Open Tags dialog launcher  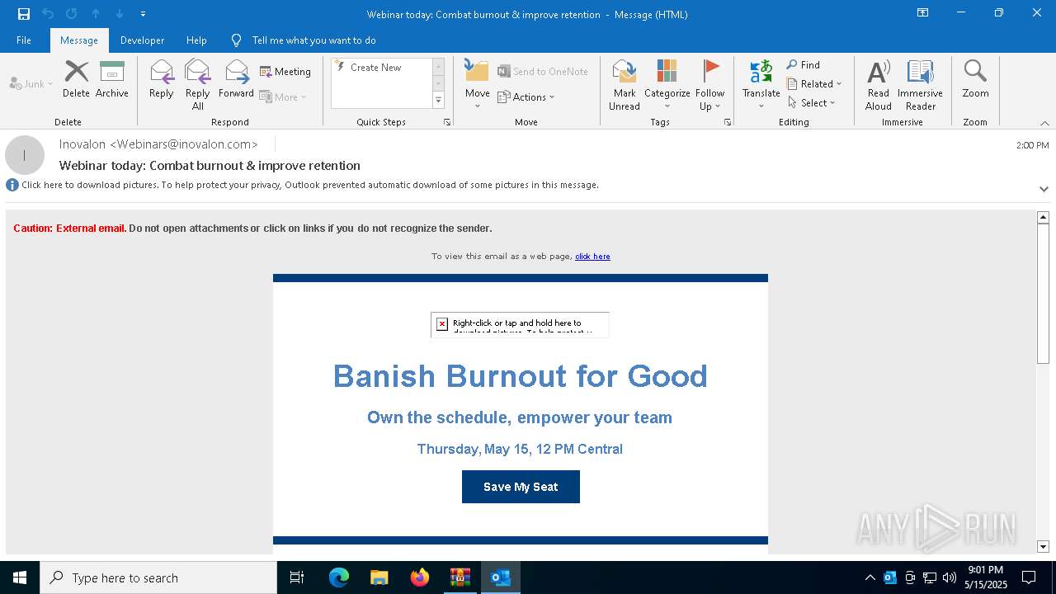click(728, 122)
